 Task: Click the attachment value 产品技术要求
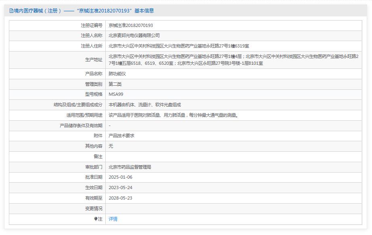point(121,136)
